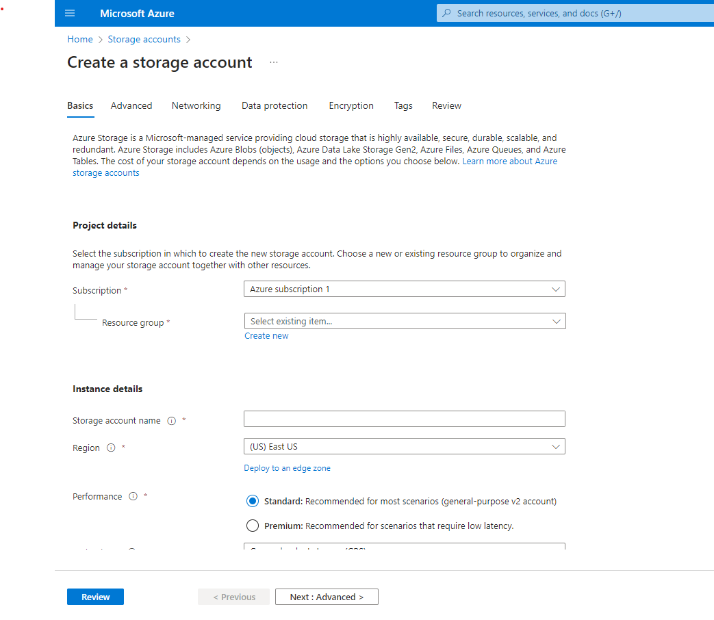Go to Storage accounts breadcrumb
714x620 pixels.
pyautogui.click(x=144, y=39)
